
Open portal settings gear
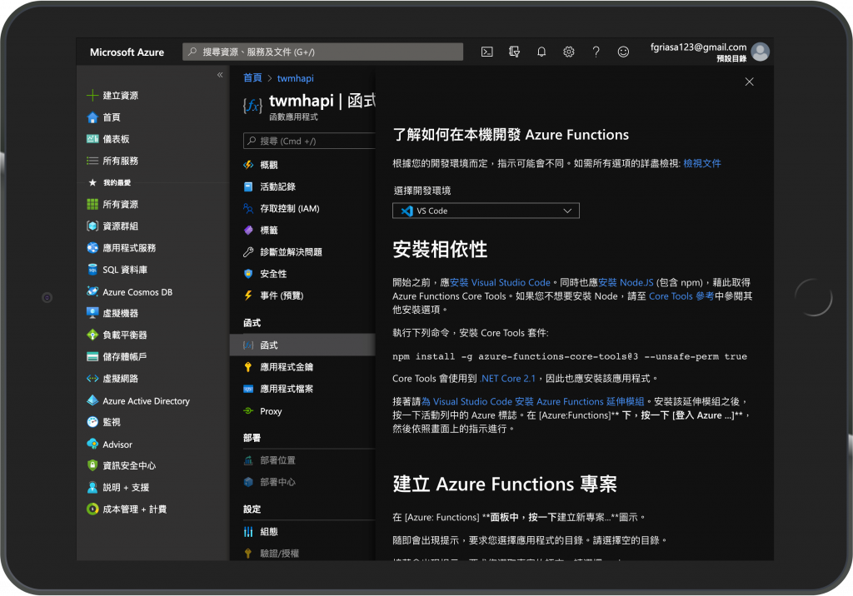pyautogui.click(x=568, y=52)
